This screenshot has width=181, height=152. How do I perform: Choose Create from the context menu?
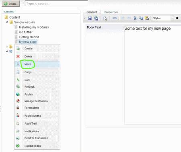pos(37,49)
